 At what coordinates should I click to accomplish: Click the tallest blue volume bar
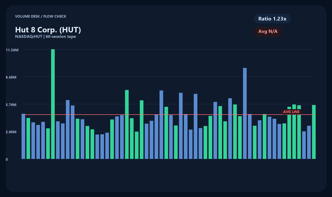(x=245, y=113)
